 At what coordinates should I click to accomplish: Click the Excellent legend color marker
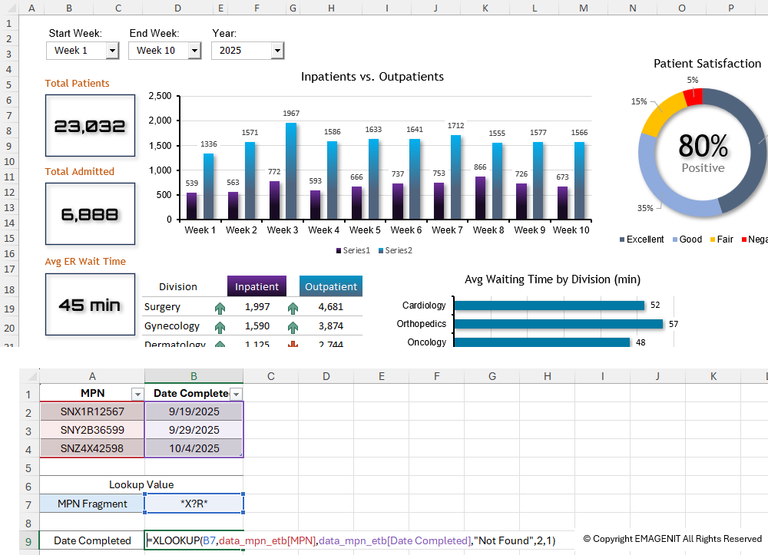click(x=622, y=240)
